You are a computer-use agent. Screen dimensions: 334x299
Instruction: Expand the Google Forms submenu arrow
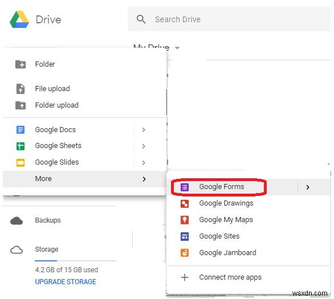coord(308,187)
